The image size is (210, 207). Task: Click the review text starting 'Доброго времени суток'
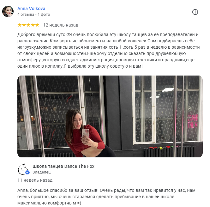109,50
